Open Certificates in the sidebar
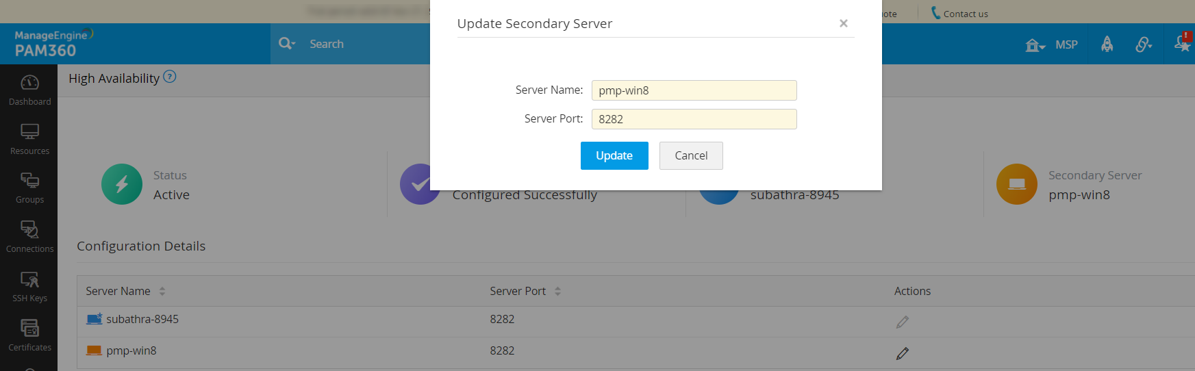 pos(29,335)
